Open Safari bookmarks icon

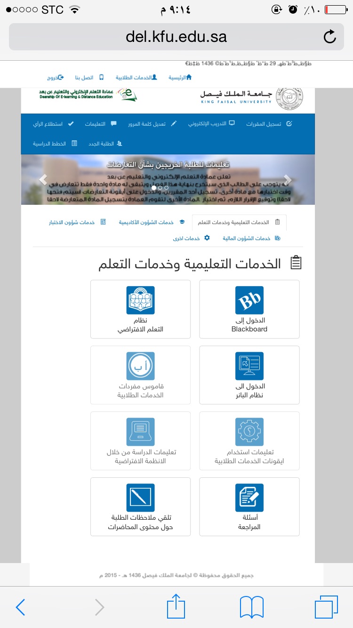tap(252, 607)
